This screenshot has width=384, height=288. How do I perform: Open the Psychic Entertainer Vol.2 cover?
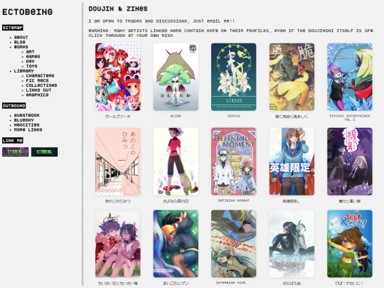[x=350, y=77]
